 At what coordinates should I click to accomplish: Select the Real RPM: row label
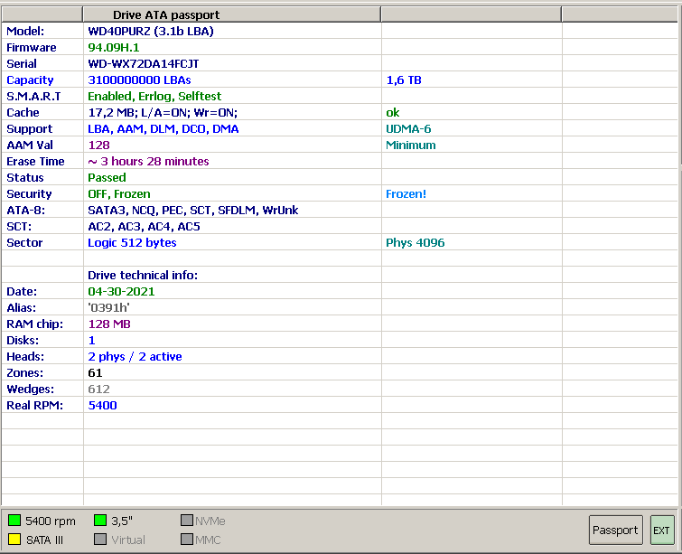(35, 406)
